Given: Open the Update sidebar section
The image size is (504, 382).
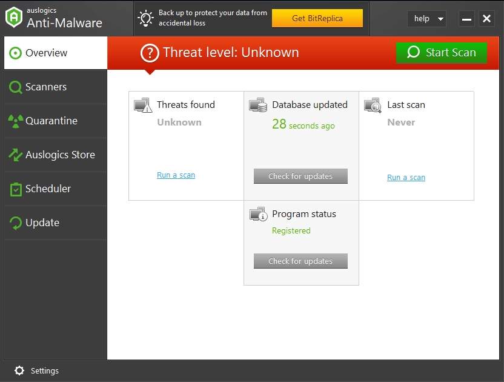Looking at the screenshot, I should coord(56,223).
